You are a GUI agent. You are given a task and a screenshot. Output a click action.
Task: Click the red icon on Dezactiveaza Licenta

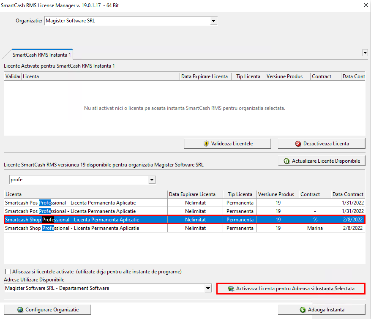click(x=298, y=144)
